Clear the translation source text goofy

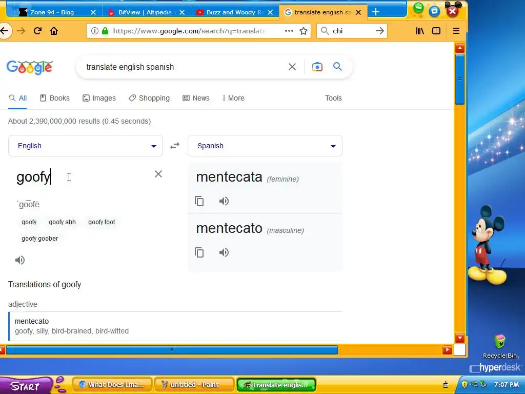(x=158, y=174)
